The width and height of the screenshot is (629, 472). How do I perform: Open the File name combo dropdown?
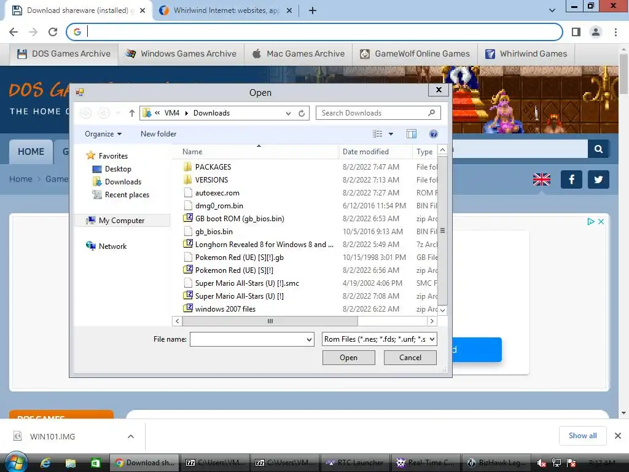click(x=309, y=339)
